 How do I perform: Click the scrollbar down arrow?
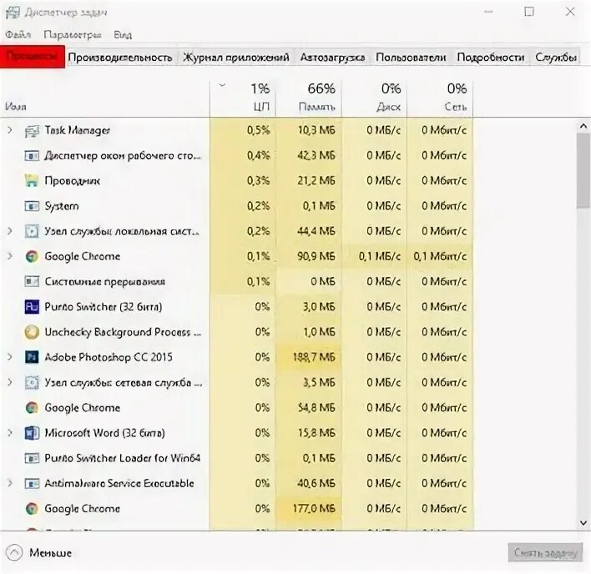coord(583,523)
